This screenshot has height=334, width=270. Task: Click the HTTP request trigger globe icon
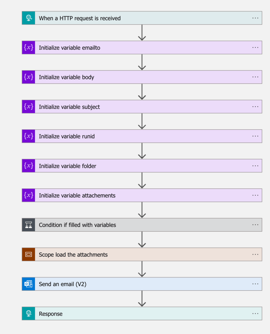(x=28, y=18)
